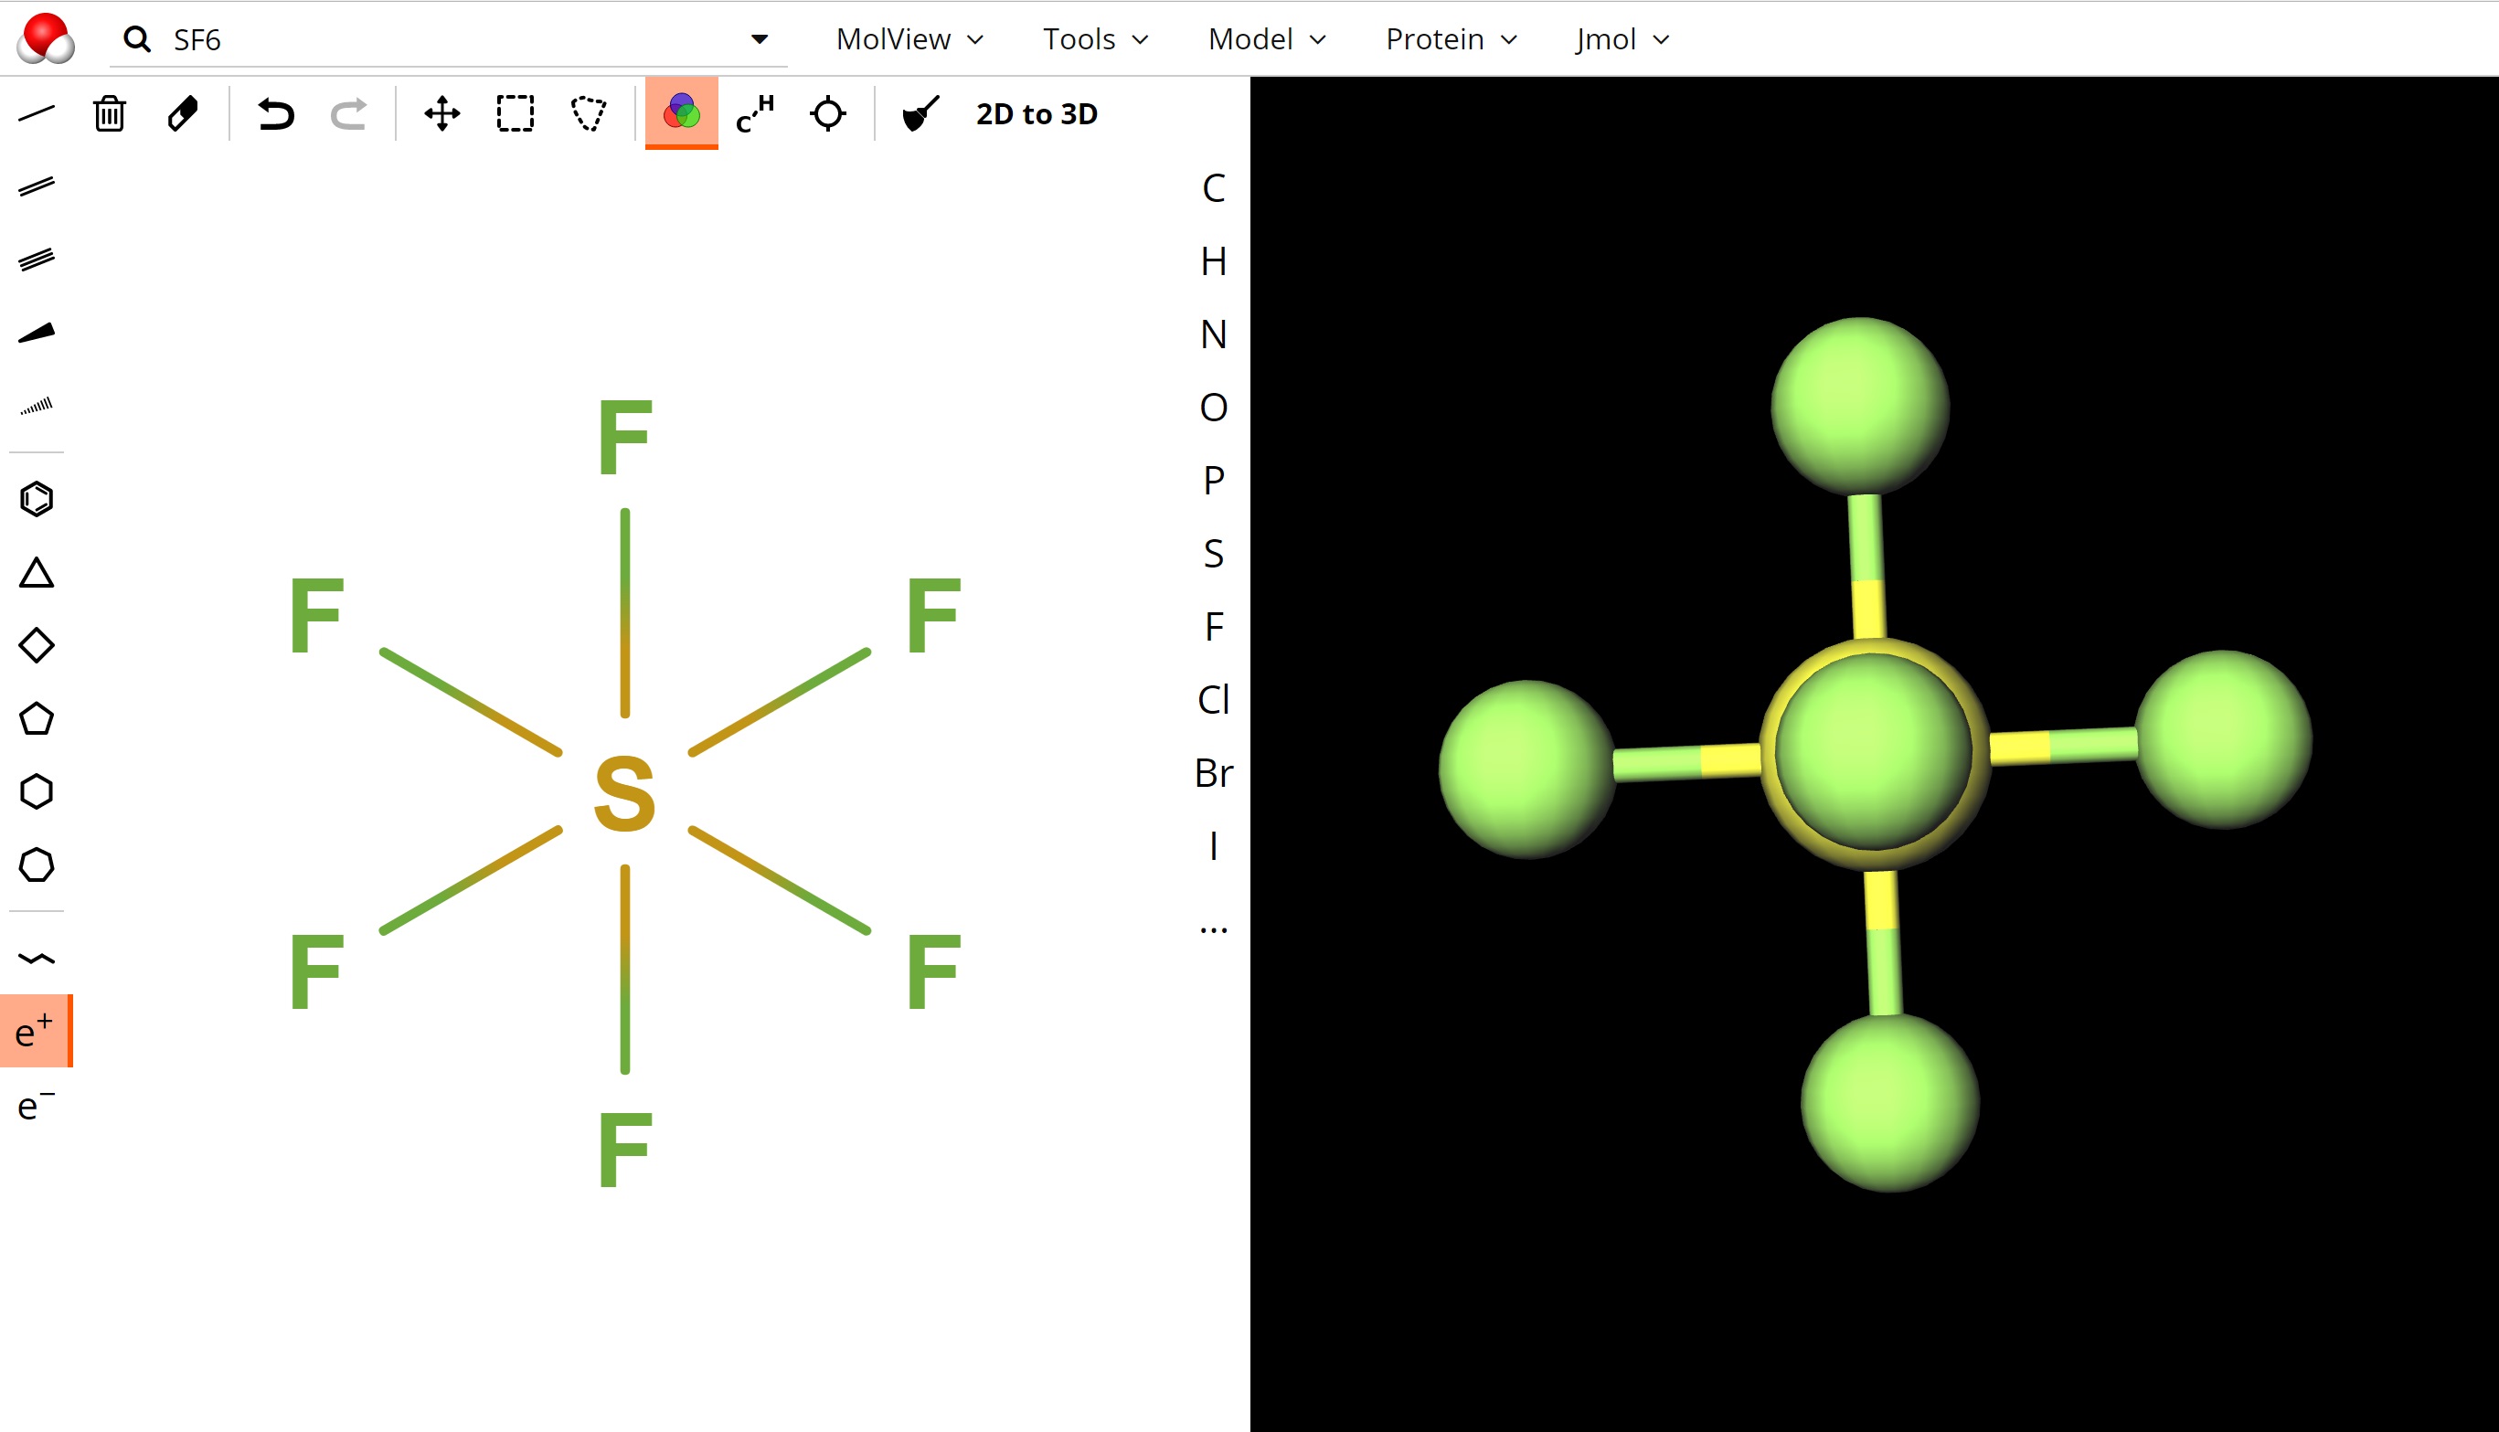This screenshot has height=1432, width=2499.
Task: Click the clean structure broom icon
Action: 920,114
